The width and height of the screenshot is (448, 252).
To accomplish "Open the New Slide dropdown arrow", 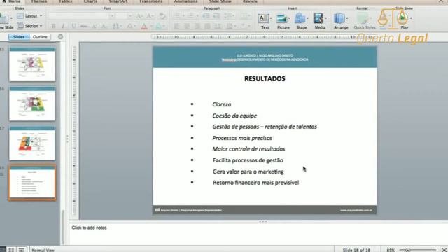I will click(11, 18).
